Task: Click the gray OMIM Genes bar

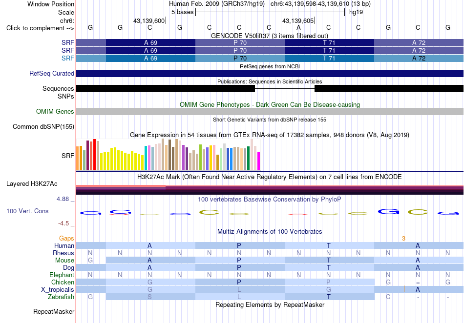Action: point(270,111)
